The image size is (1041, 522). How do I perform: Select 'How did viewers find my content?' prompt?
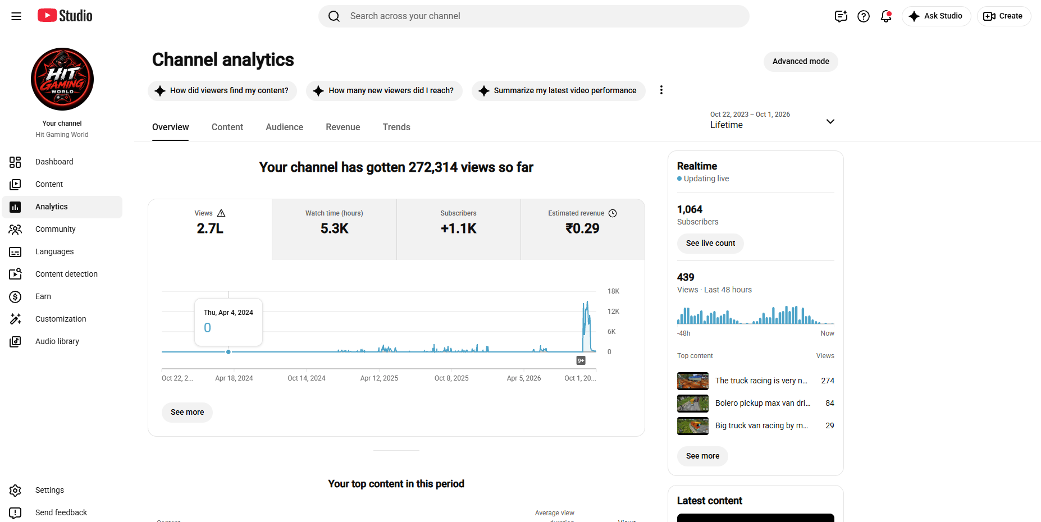222,91
